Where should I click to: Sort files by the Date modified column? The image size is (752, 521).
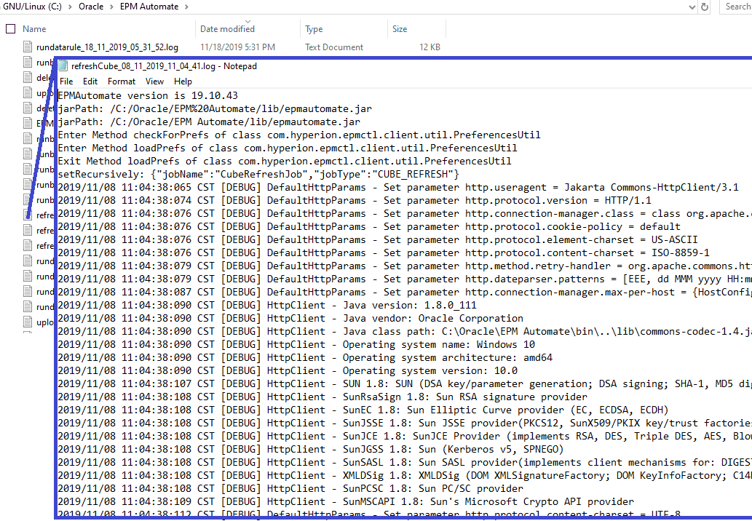[x=227, y=29]
